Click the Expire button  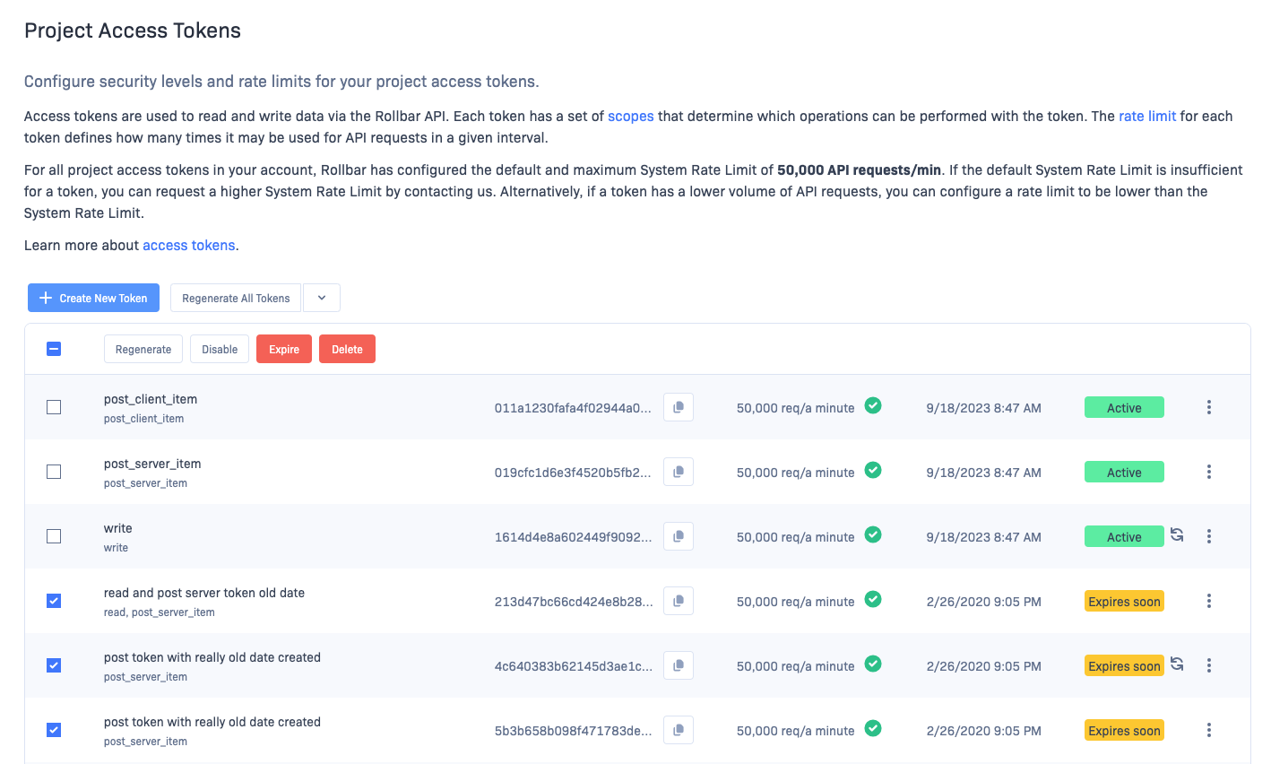click(283, 349)
